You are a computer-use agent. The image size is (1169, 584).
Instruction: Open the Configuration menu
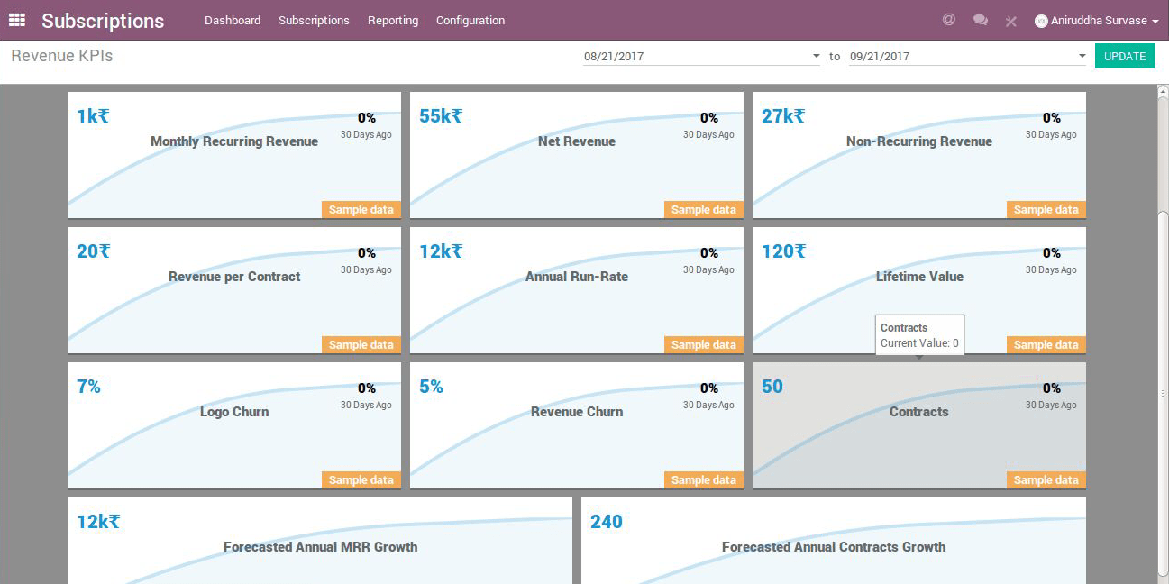point(470,21)
